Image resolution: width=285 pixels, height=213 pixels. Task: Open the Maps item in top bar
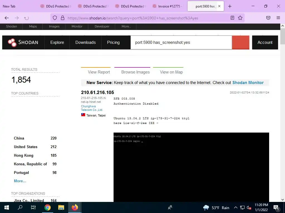pyautogui.click(x=33, y=26)
